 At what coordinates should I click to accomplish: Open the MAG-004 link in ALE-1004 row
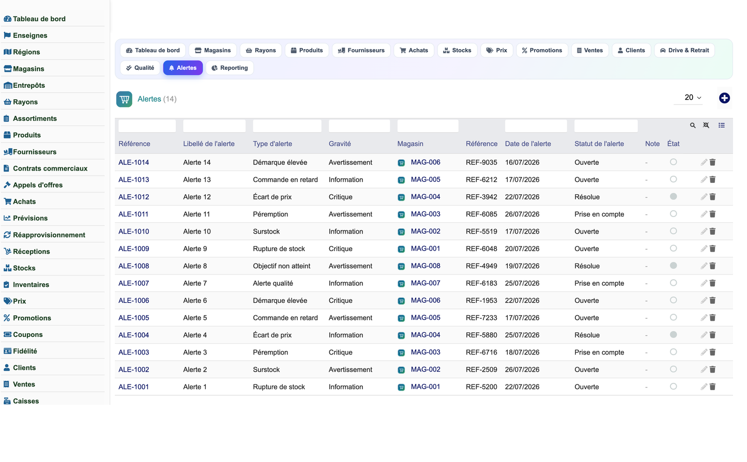[x=425, y=335]
